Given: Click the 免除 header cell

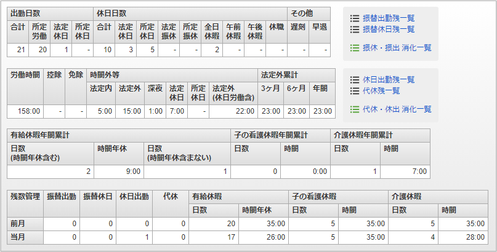Looking at the screenshot, I should 75,87.
